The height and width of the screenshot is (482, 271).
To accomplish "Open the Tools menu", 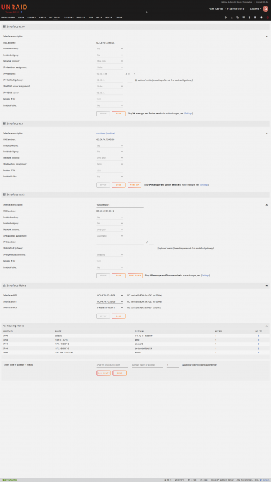I will pyautogui.click(x=119, y=17).
